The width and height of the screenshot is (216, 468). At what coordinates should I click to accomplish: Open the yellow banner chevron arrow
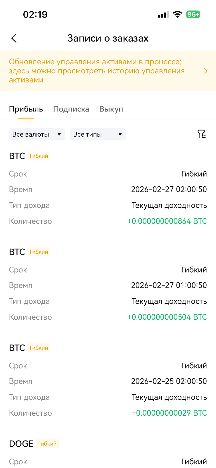pos(206,71)
